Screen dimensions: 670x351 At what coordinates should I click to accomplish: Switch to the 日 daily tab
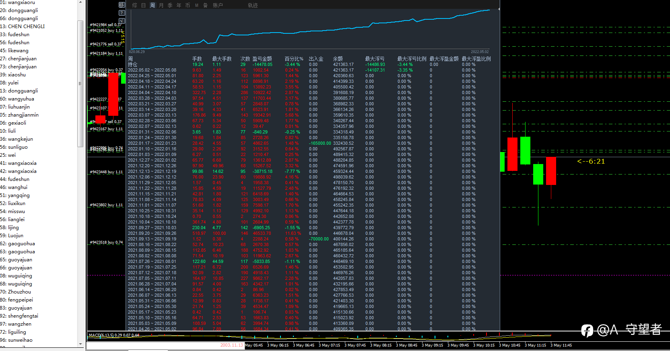[144, 5]
